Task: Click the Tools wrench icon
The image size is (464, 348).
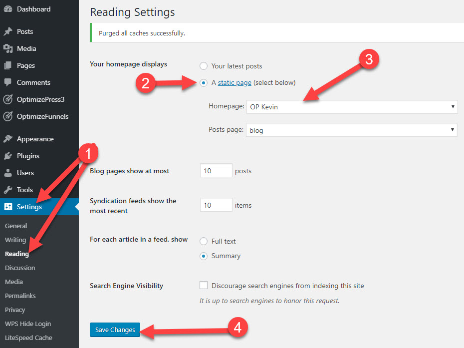Action: pyautogui.click(x=8, y=190)
